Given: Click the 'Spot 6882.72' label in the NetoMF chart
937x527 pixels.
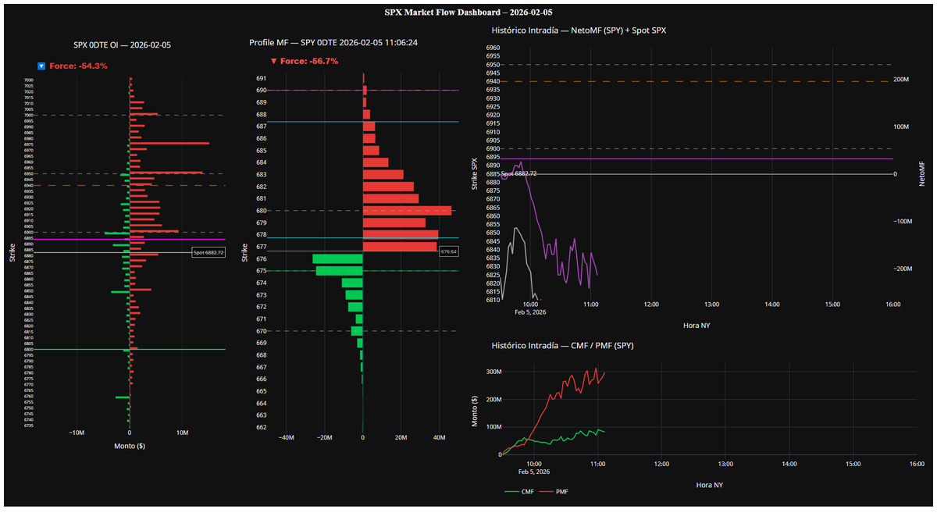Looking at the screenshot, I should click(518, 173).
